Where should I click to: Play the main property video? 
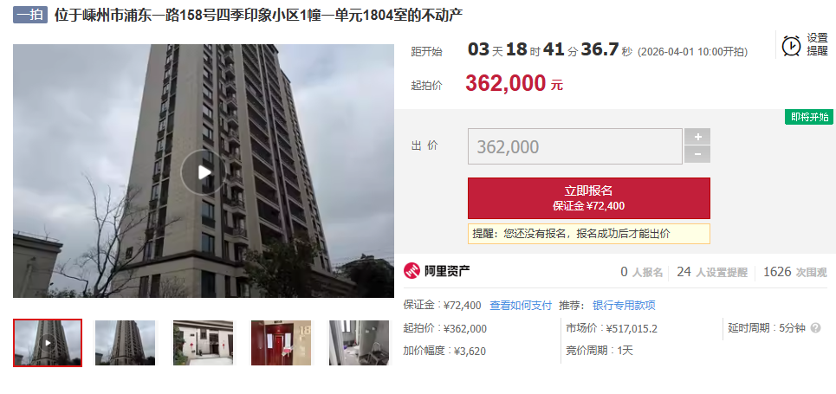204,171
